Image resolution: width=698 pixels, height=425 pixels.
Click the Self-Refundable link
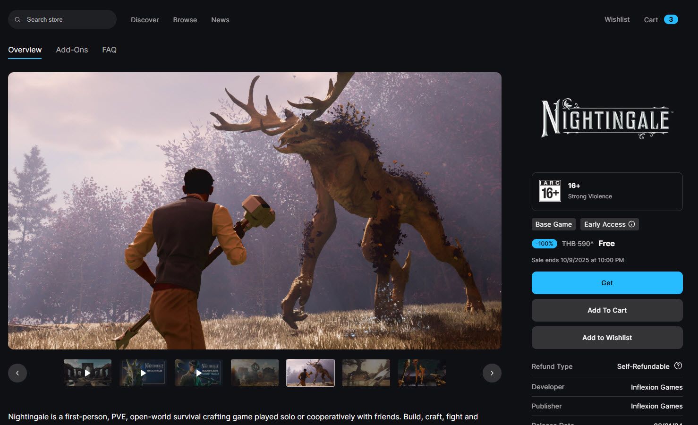(x=643, y=366)
